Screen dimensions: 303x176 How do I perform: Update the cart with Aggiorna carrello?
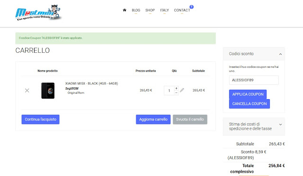(x=153, y=119)
